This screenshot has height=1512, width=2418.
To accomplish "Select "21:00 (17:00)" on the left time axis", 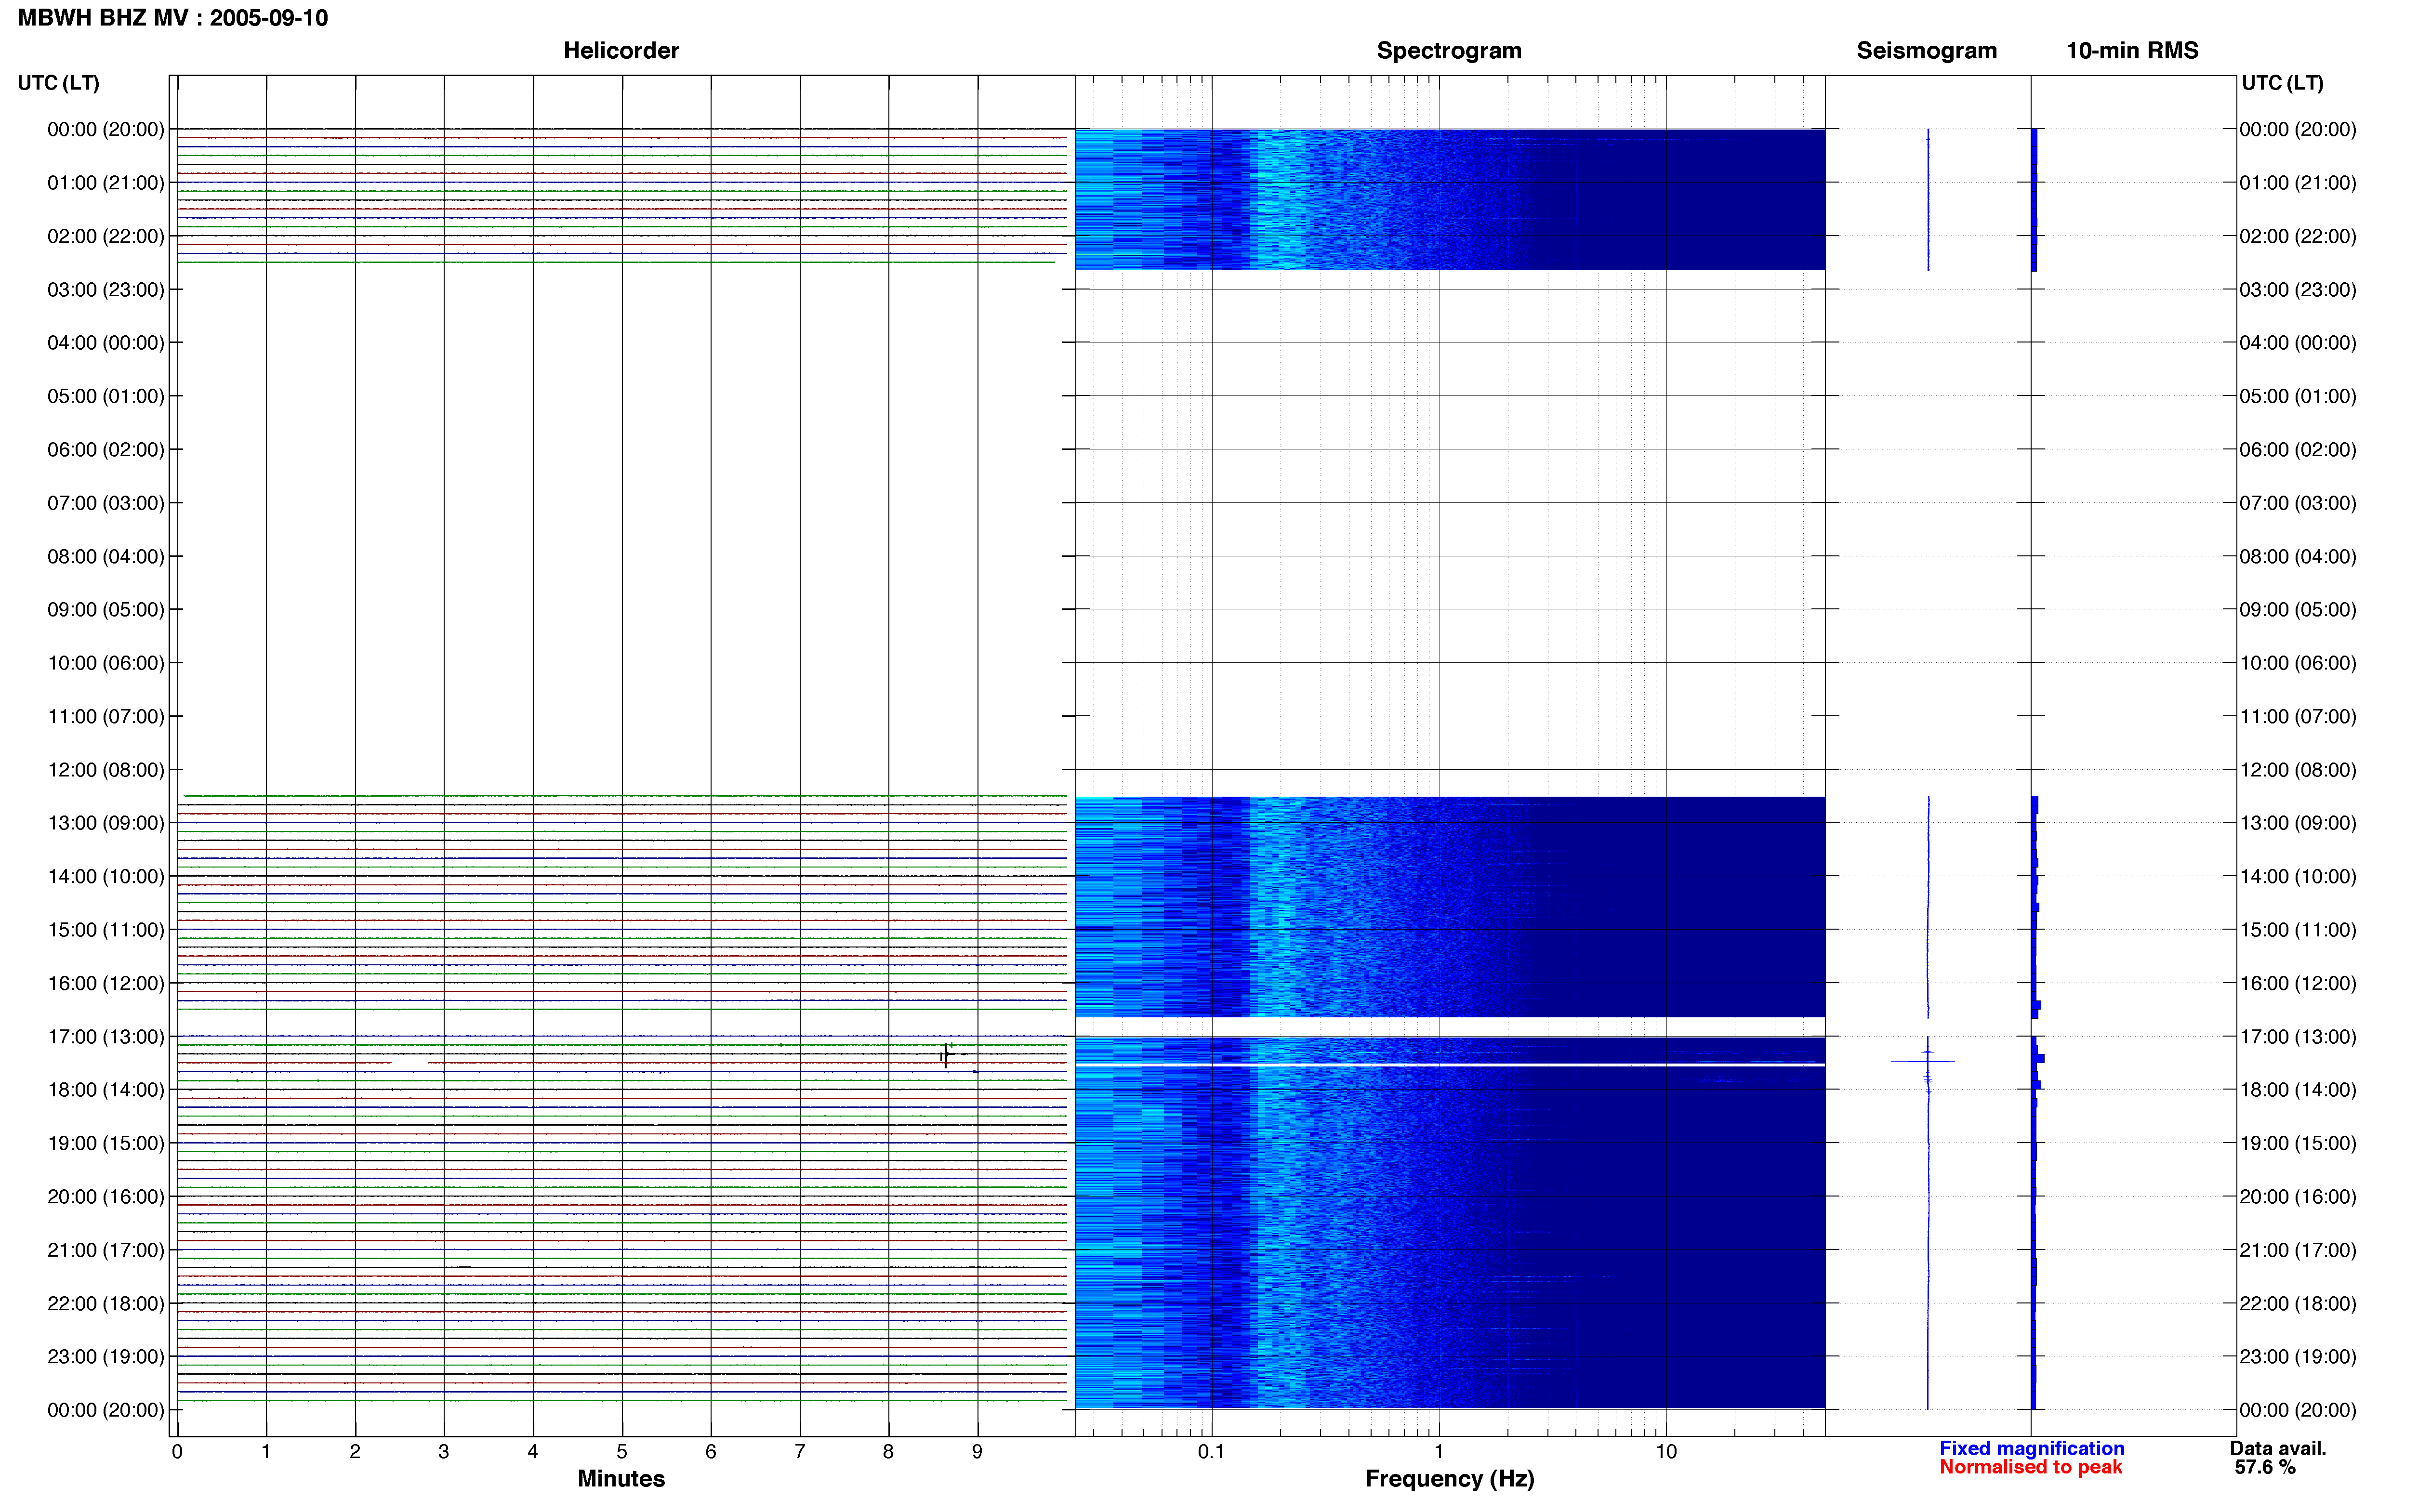I will (106, 1250).
